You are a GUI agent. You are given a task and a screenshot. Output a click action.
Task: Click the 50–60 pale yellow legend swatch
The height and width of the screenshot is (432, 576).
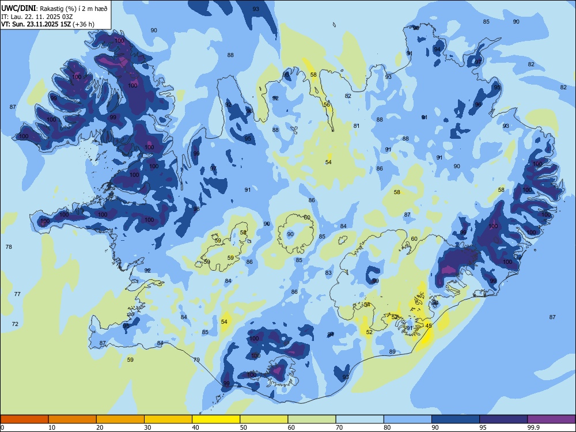pos(264,419)
